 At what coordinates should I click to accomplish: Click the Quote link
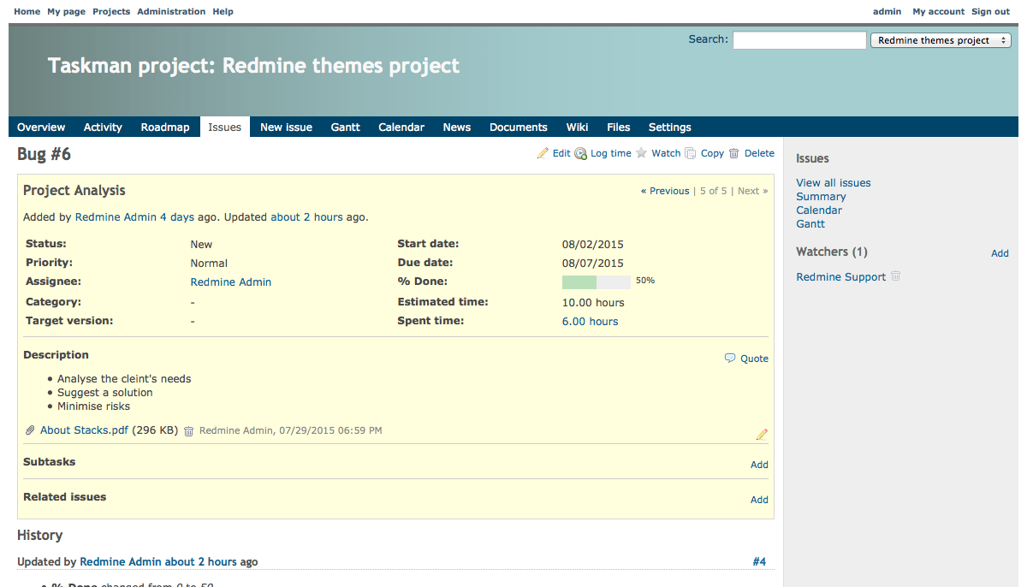(754, 359)
